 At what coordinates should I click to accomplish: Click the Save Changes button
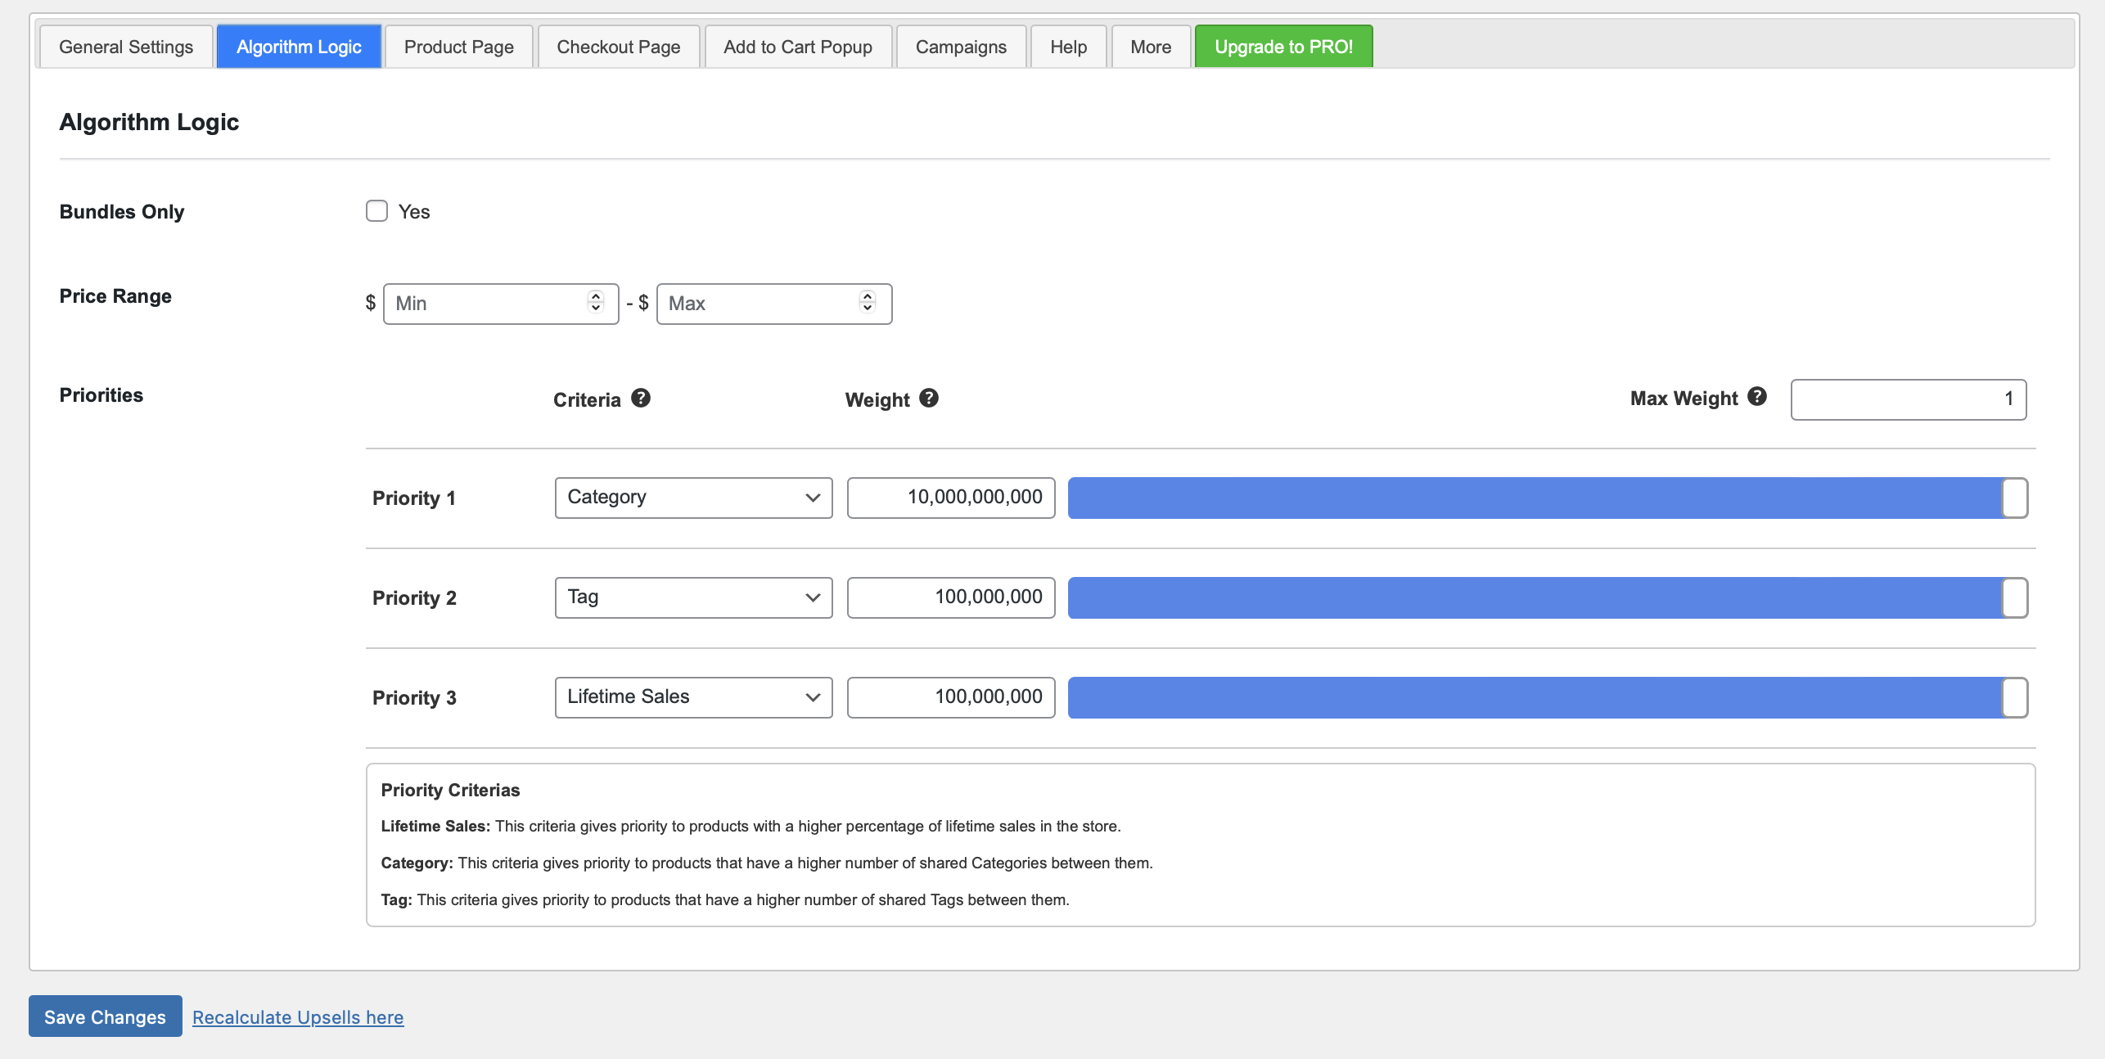coord(105,1016)
